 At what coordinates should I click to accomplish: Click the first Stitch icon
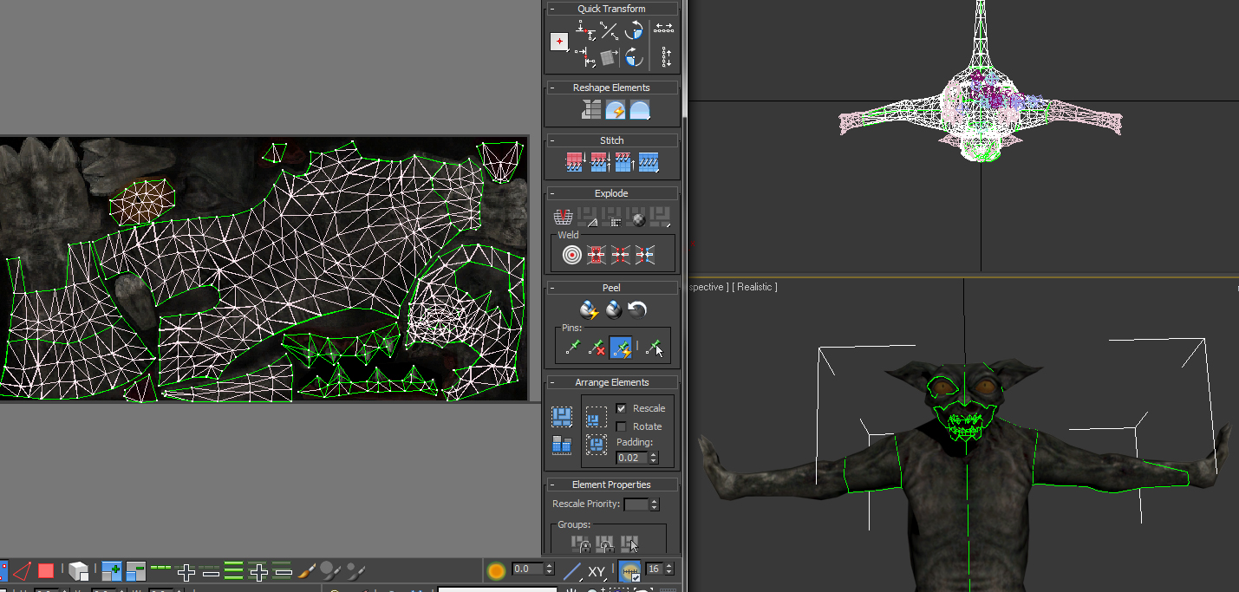point(574,162)
